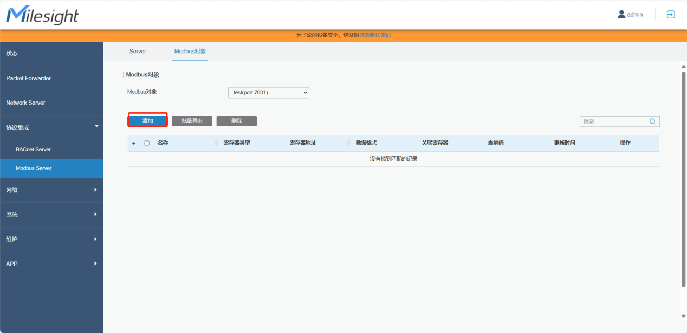Click the 添加 button
Image resolution: width=687 pixels, height=333 pixels.
147,121
